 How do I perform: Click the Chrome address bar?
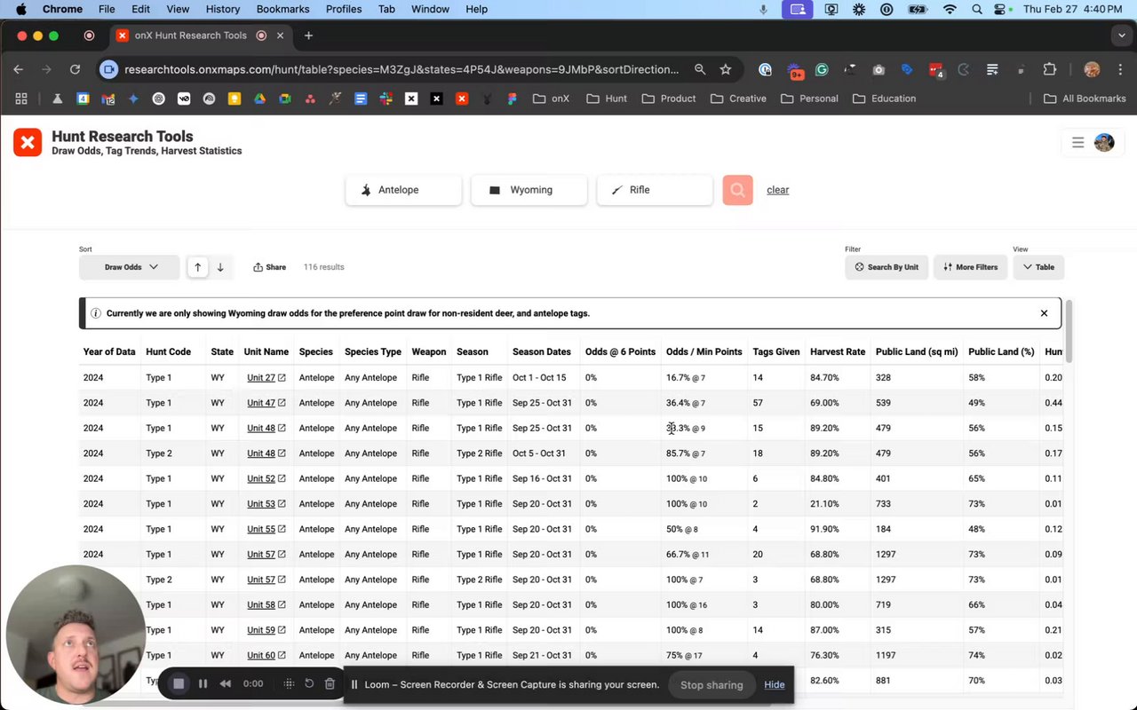(x=402, y=69)
